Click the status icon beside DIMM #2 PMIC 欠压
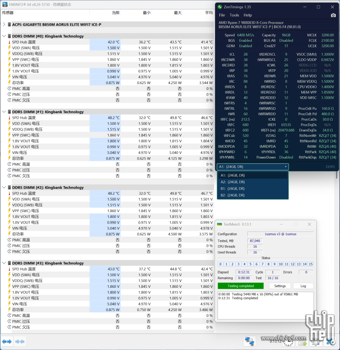 tap(9, 251)
